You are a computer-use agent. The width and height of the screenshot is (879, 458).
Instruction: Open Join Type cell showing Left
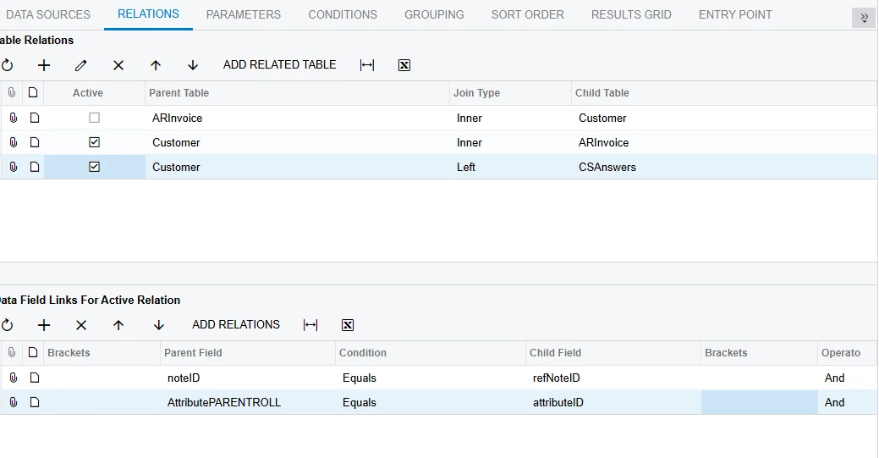pos(510,168)
